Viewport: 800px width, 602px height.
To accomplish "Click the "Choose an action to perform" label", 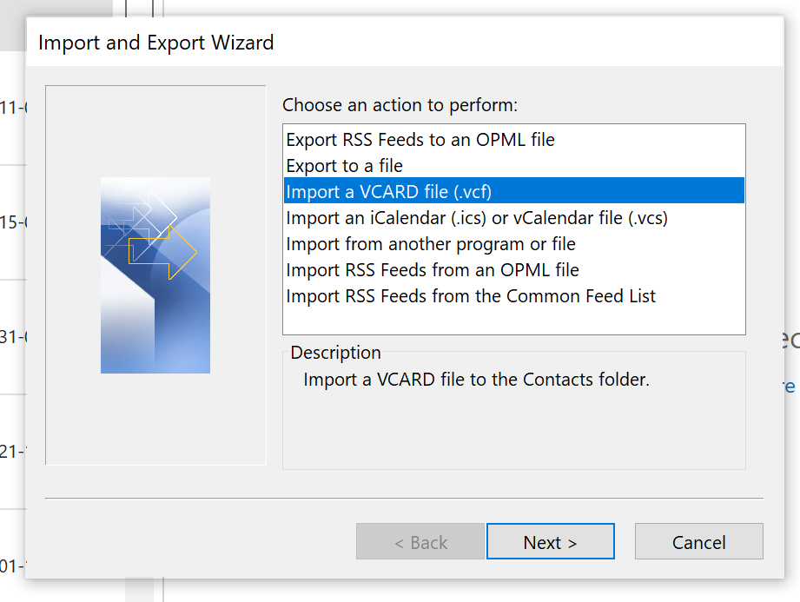I will 400,106.
